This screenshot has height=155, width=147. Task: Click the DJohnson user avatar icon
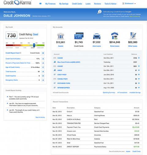123,3
